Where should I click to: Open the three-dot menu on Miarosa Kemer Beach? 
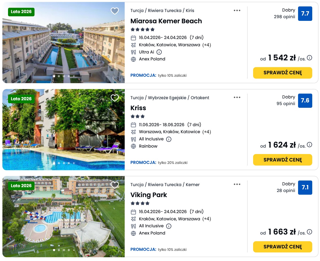pyautogui.click(x=237, y=10)
